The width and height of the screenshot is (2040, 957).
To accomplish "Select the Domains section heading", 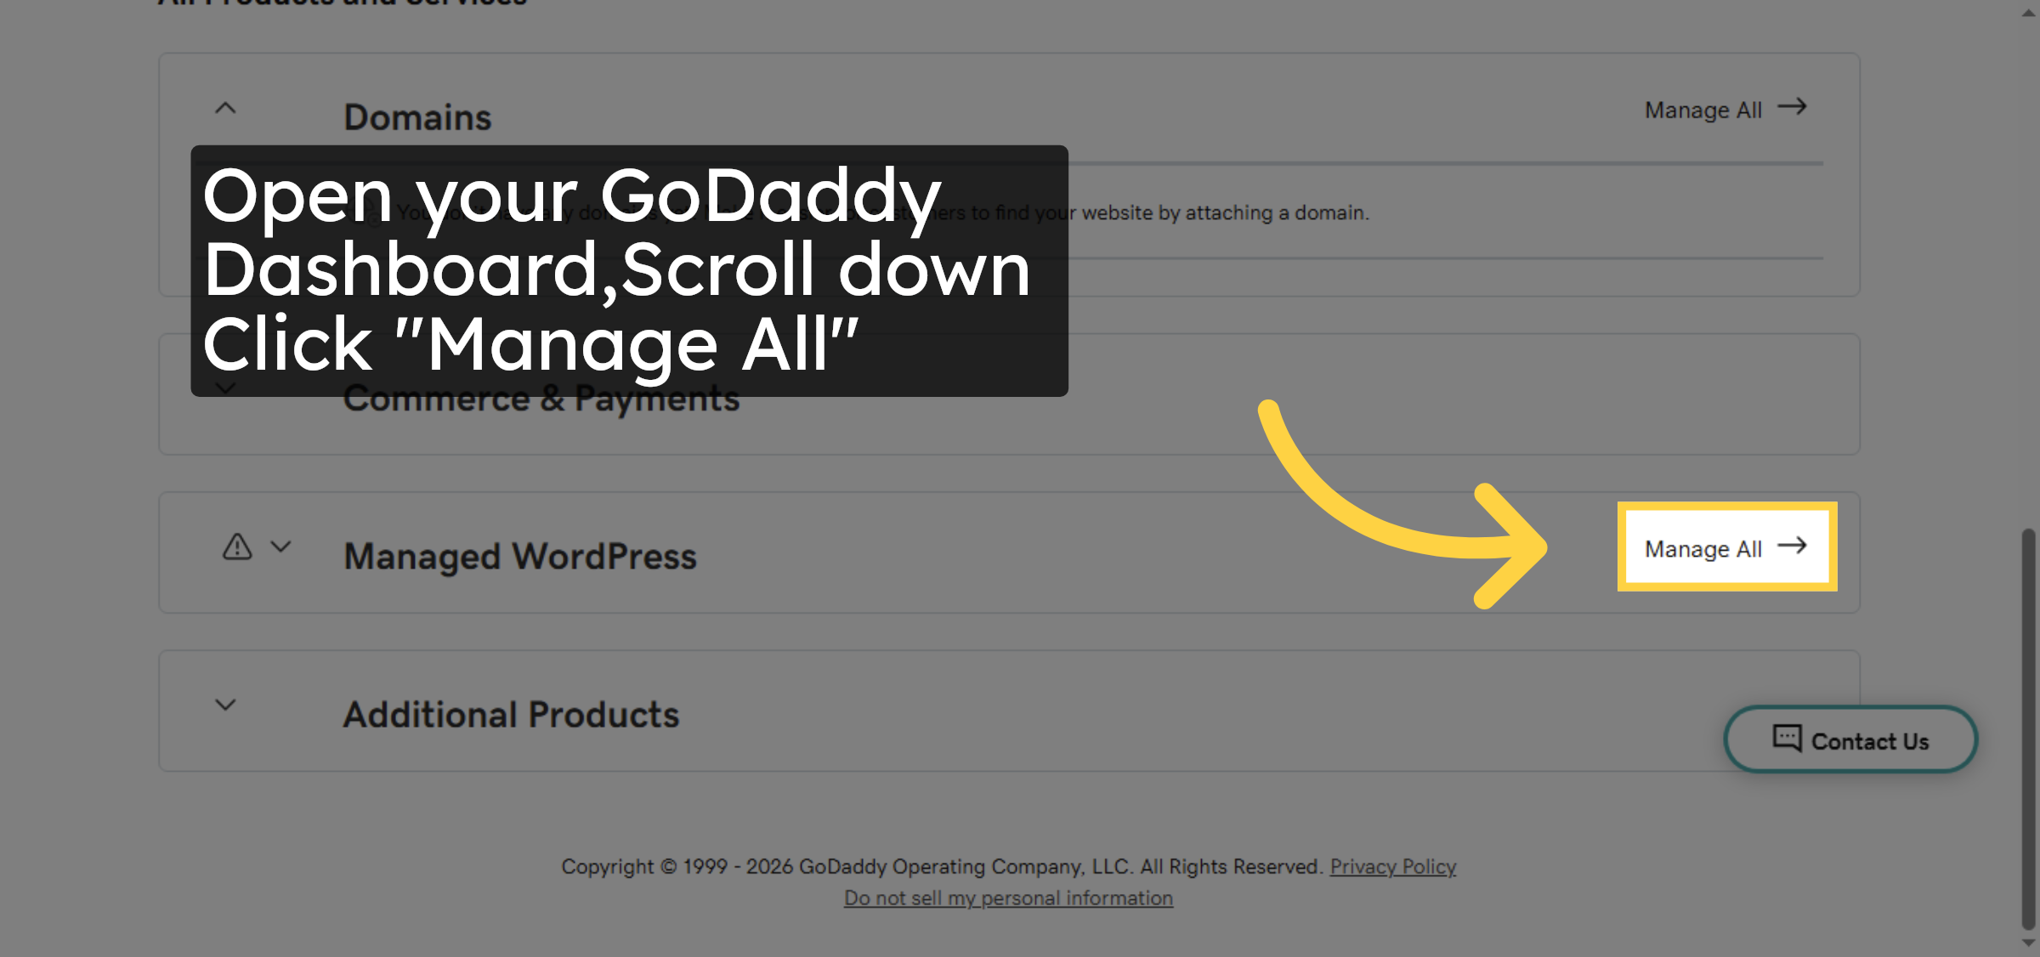I will pos(417,117).
